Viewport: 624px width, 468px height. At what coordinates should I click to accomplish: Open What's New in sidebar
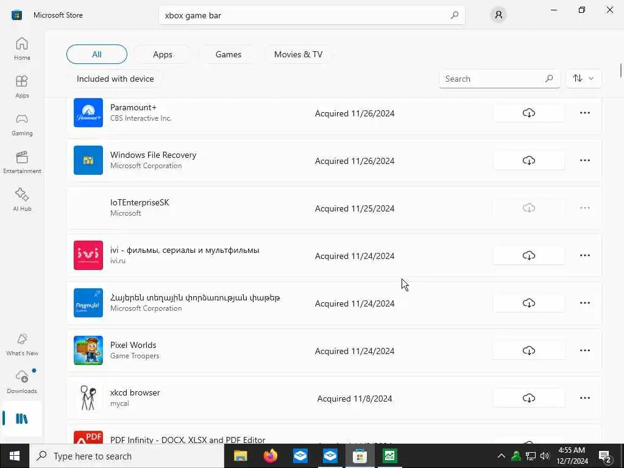tap(22, 345)
